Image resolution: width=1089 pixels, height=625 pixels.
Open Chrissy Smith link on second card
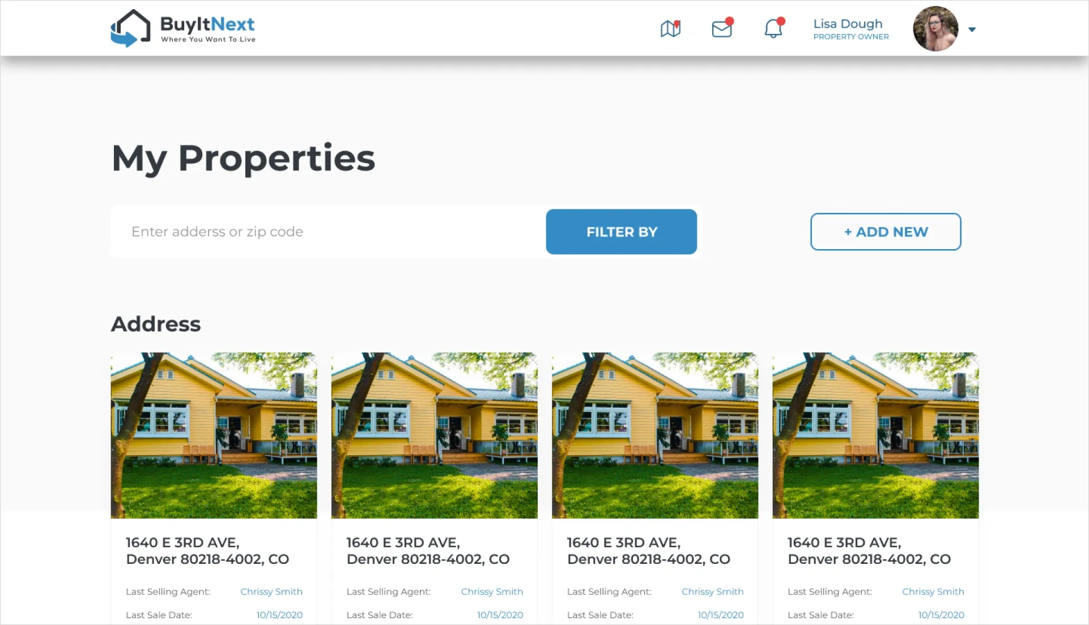(492, 592)
